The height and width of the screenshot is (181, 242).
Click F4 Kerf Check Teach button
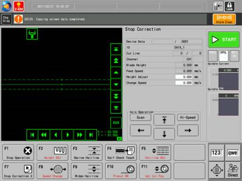click(121, 153)
